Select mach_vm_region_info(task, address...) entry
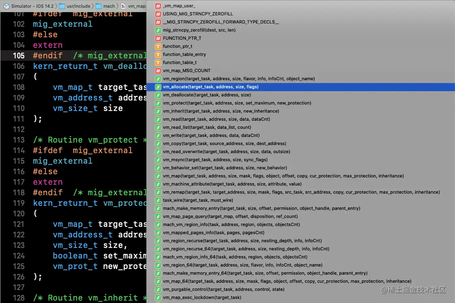The image size is (455, 303). pyautogui.click(x=231, y=225)
